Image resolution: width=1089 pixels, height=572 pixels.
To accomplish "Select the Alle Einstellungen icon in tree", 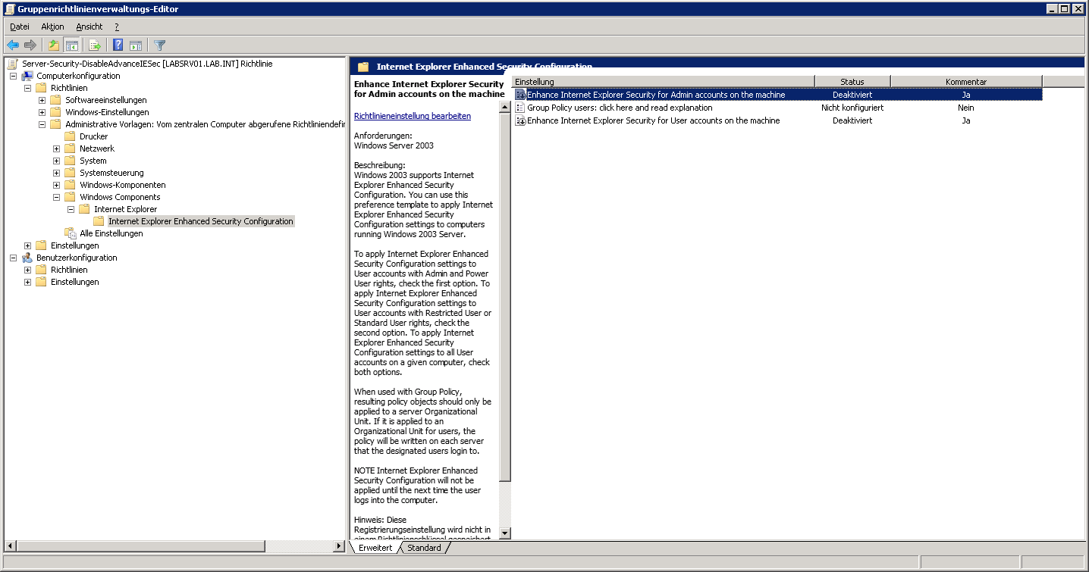I will [x=71, y=233].
